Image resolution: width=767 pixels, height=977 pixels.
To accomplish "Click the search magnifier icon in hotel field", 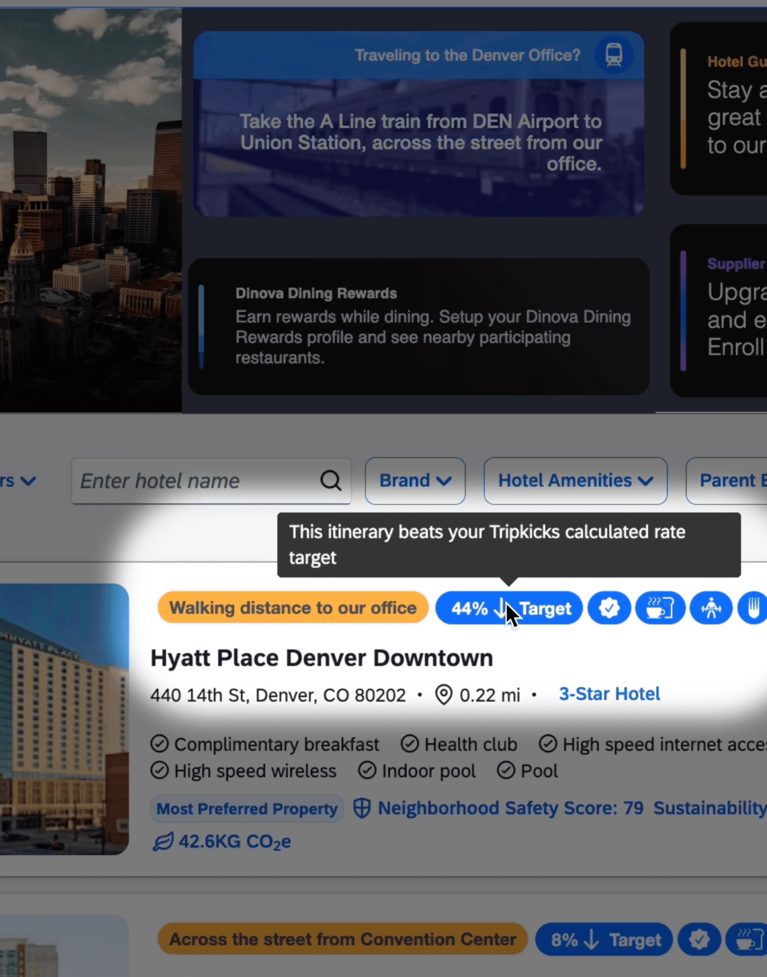I will click(x=330, y=481).
